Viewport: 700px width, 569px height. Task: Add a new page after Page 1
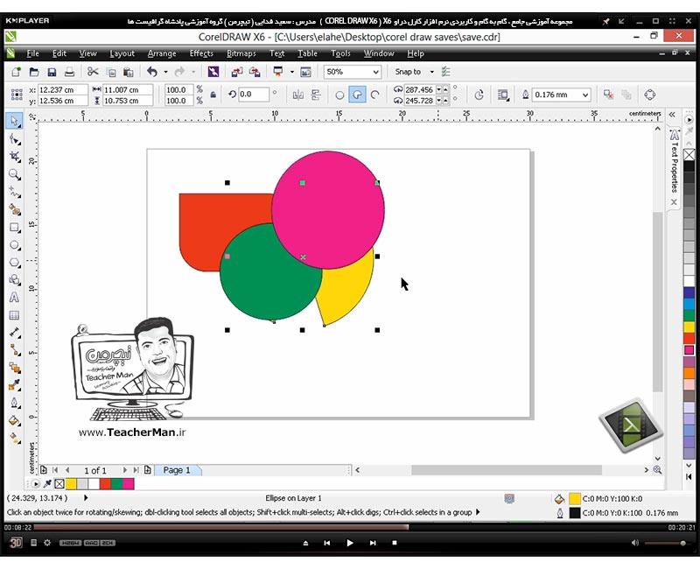coord(148,470)
